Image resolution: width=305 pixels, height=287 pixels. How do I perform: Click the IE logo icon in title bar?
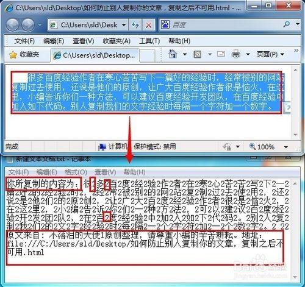[9, 8]
